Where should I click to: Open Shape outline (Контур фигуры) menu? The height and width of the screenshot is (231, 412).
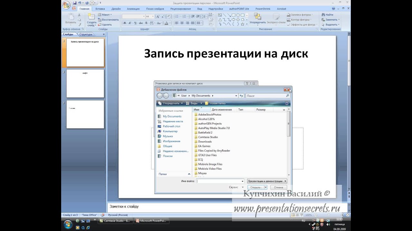(x=298, y=20)
